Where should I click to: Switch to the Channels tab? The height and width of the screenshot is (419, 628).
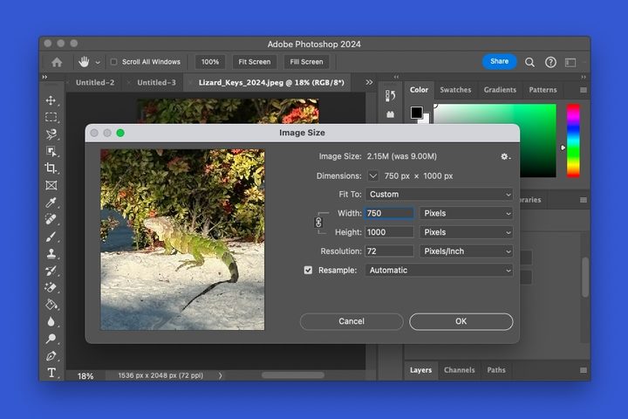[459, 370]
